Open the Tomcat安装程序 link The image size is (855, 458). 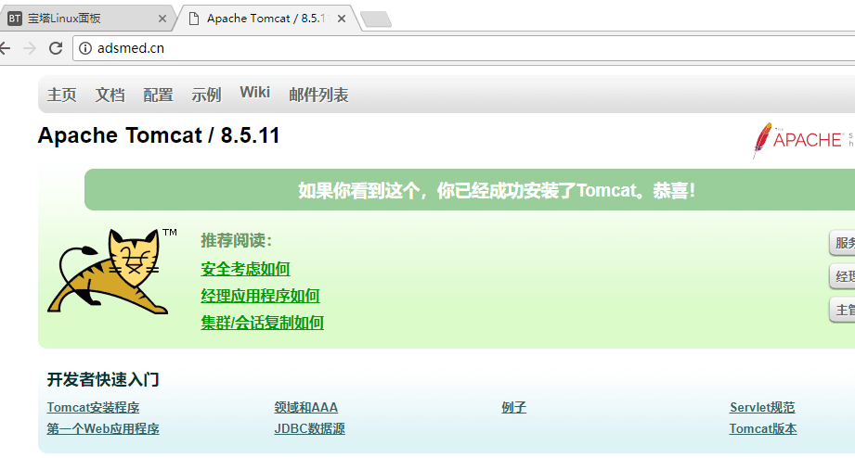click(93, 407)
